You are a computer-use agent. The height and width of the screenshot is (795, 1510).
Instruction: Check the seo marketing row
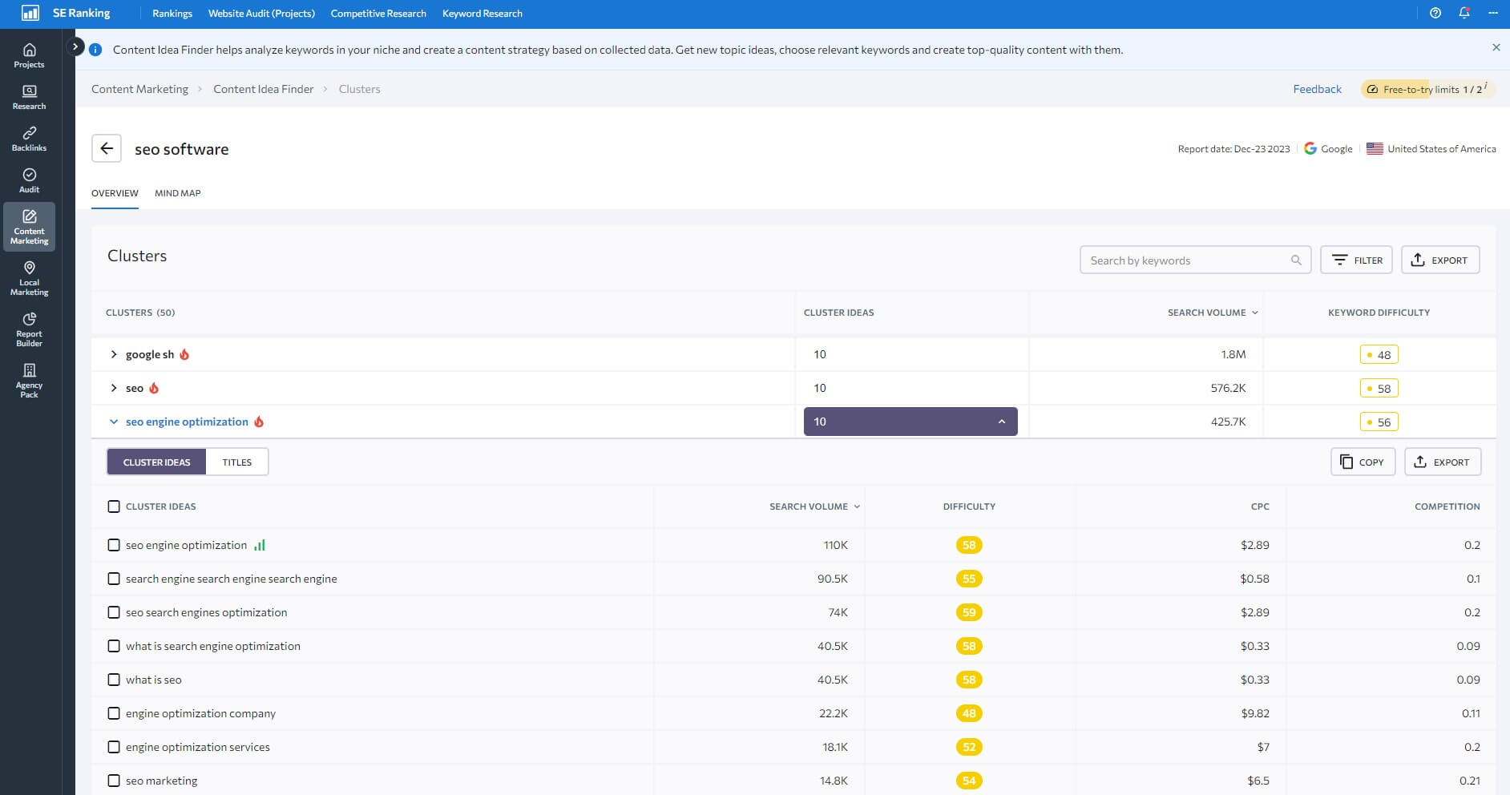(114, 781)
